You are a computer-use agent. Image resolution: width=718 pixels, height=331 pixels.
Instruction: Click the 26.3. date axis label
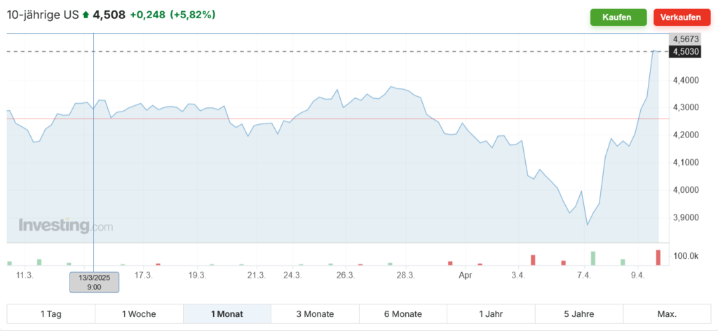click(x=345, y=276)
